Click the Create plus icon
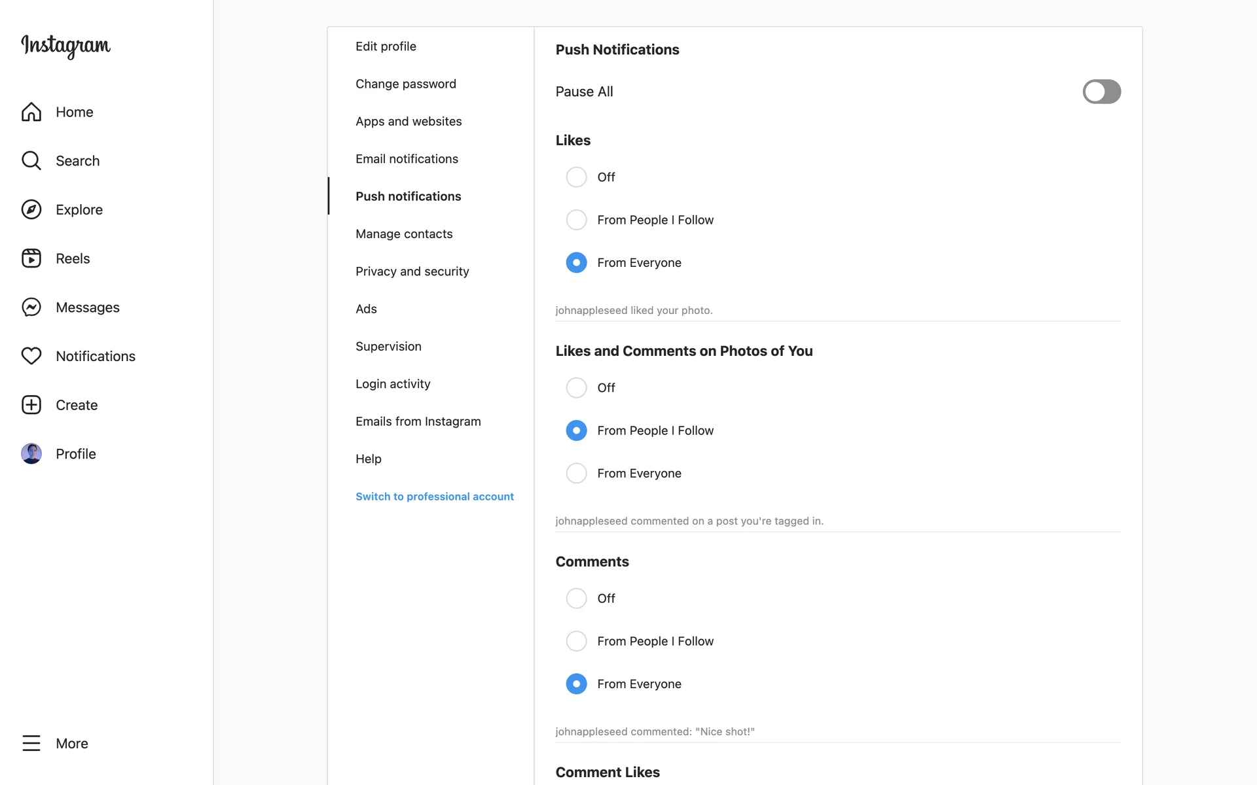The width and height of the screenshot is (1257, 785). [31, 405]
